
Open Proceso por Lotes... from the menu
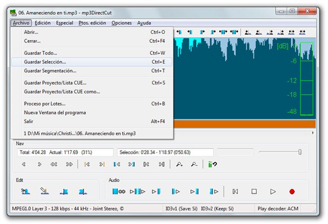point(92,104)
